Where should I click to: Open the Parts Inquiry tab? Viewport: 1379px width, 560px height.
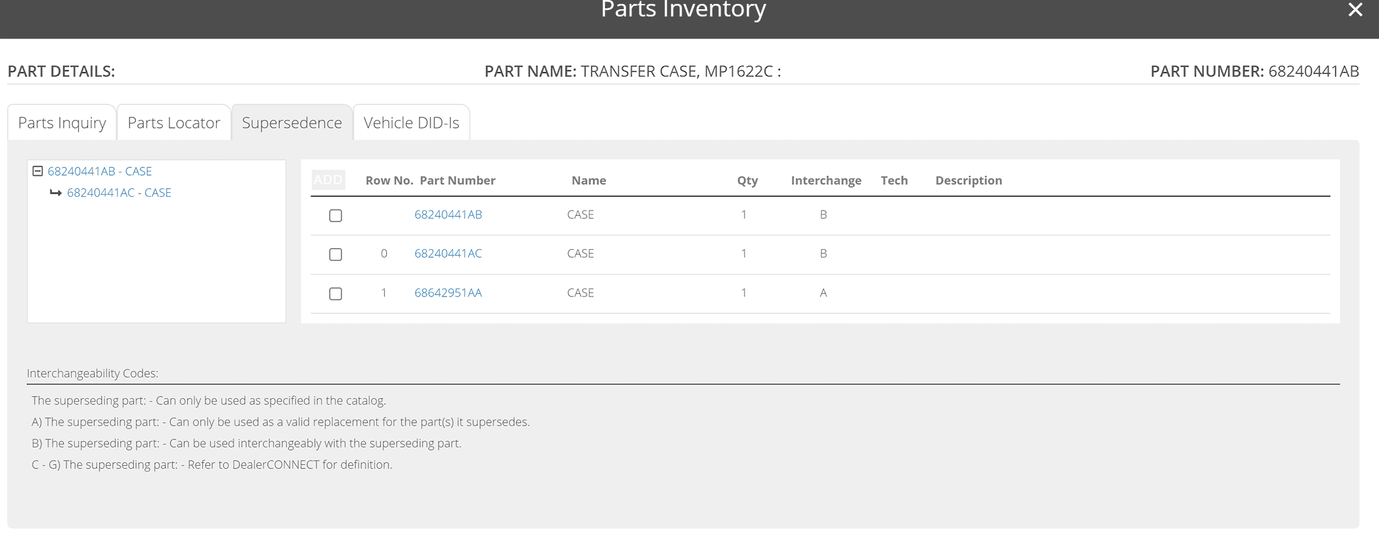pos(62,123)
